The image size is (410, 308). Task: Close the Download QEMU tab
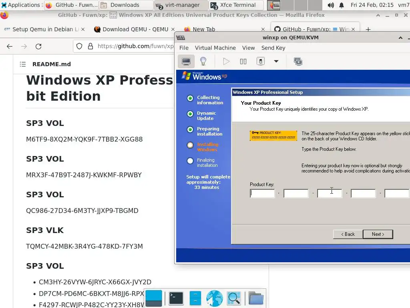point(173,29)
